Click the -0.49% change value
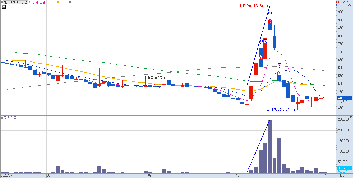The image size is (353, 178). click(x=343, y=101)
